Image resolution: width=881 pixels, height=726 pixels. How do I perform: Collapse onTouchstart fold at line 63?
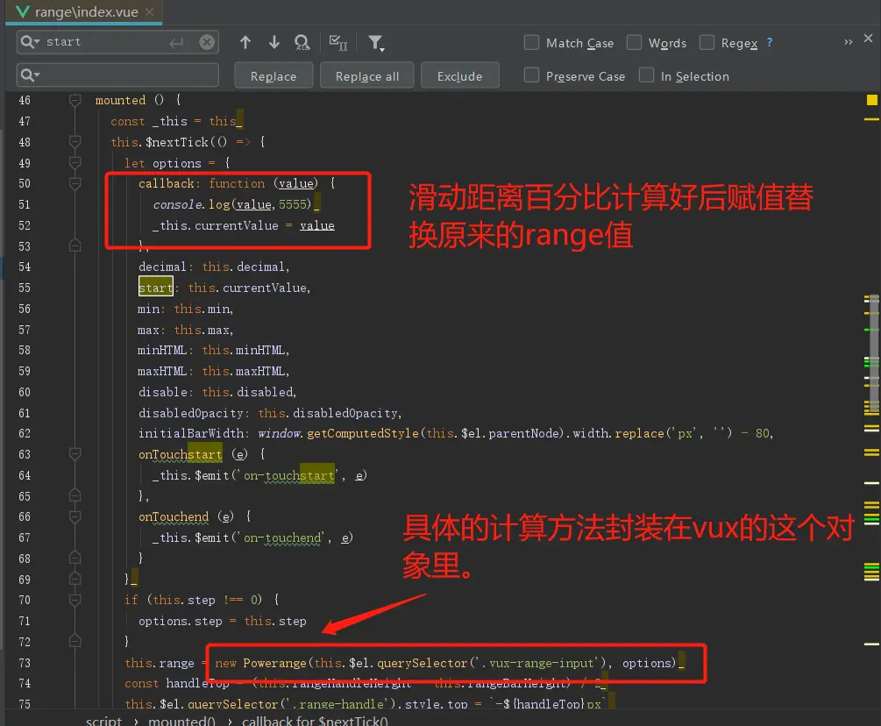click(75, 454)
